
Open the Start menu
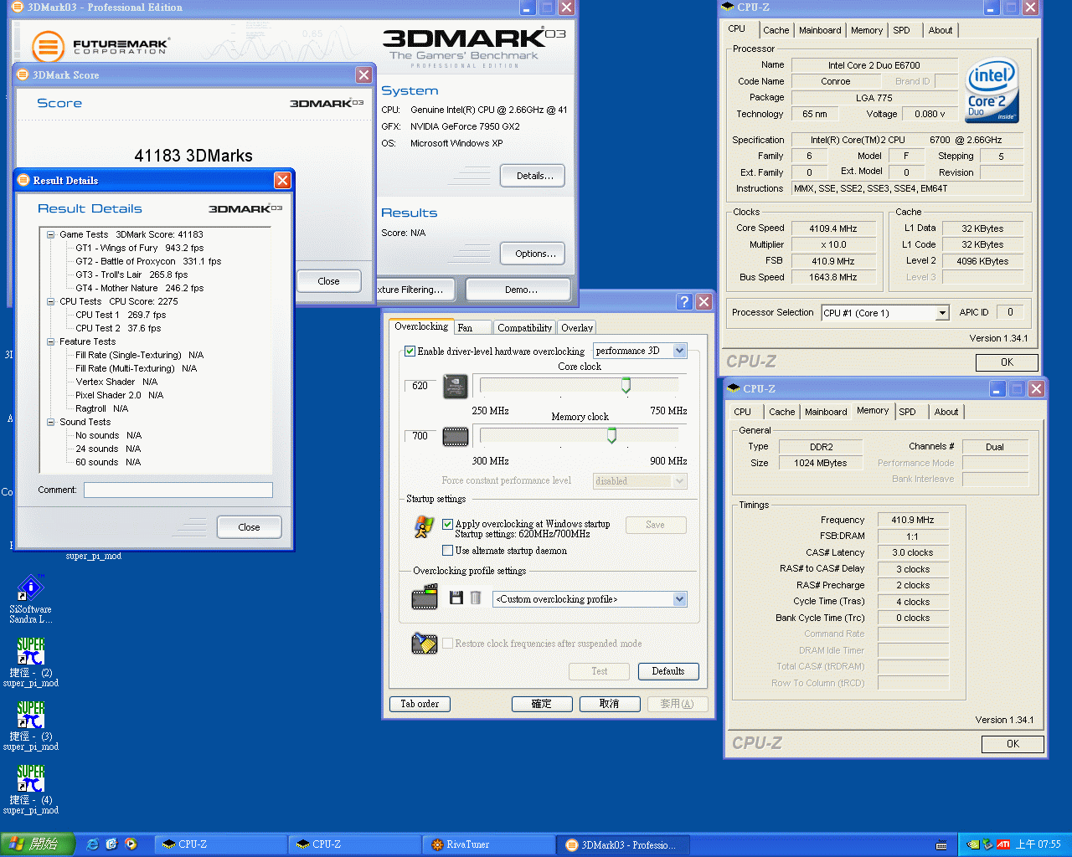click(38, 844)
